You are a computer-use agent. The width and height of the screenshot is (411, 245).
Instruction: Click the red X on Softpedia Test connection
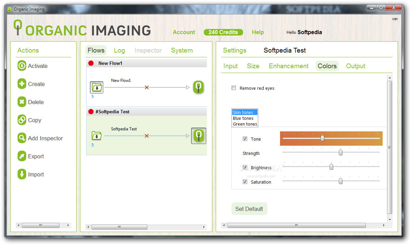point(147,136)
